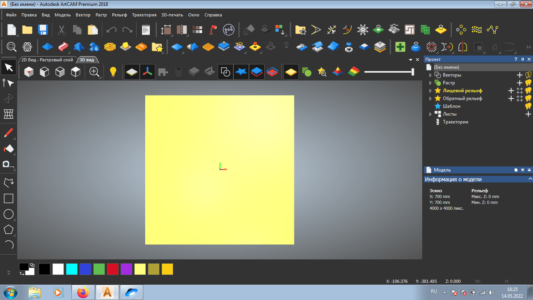Pin the Проект panel with the pushpin
Screen dimensions: 533x300
(x=523, y=59)
